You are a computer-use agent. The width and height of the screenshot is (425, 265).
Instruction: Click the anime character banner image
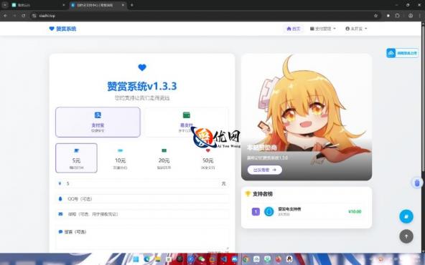(307, 117)
